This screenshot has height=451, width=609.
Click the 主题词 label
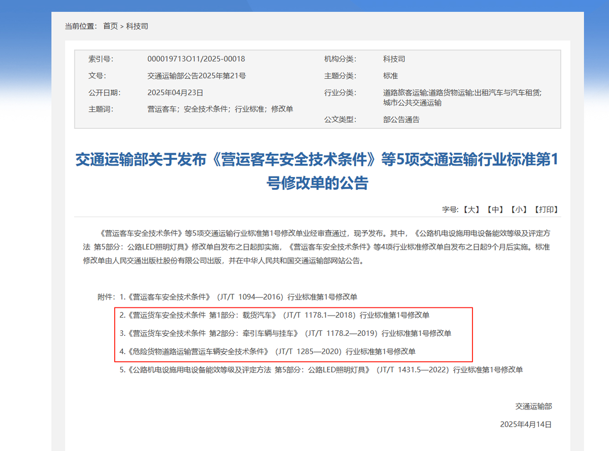click(x=101, y=109)
